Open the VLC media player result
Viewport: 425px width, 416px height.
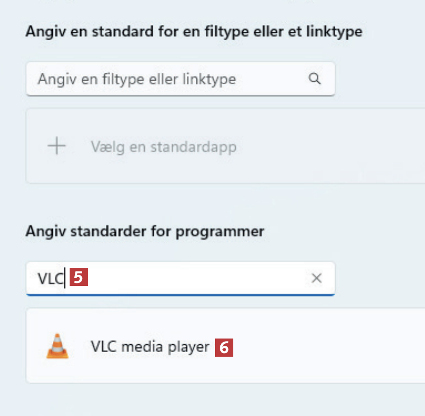click(150, 346)
